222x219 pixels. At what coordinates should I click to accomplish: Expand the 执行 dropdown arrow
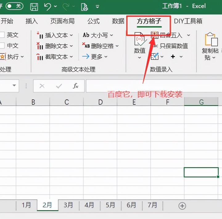pyautogui.click(x=22, y=57)
